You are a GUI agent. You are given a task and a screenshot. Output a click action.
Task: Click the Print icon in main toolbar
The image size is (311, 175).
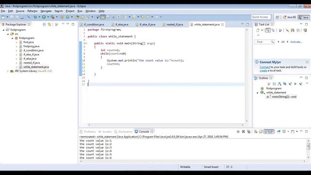pyautogui.click(x=22, y=17)
